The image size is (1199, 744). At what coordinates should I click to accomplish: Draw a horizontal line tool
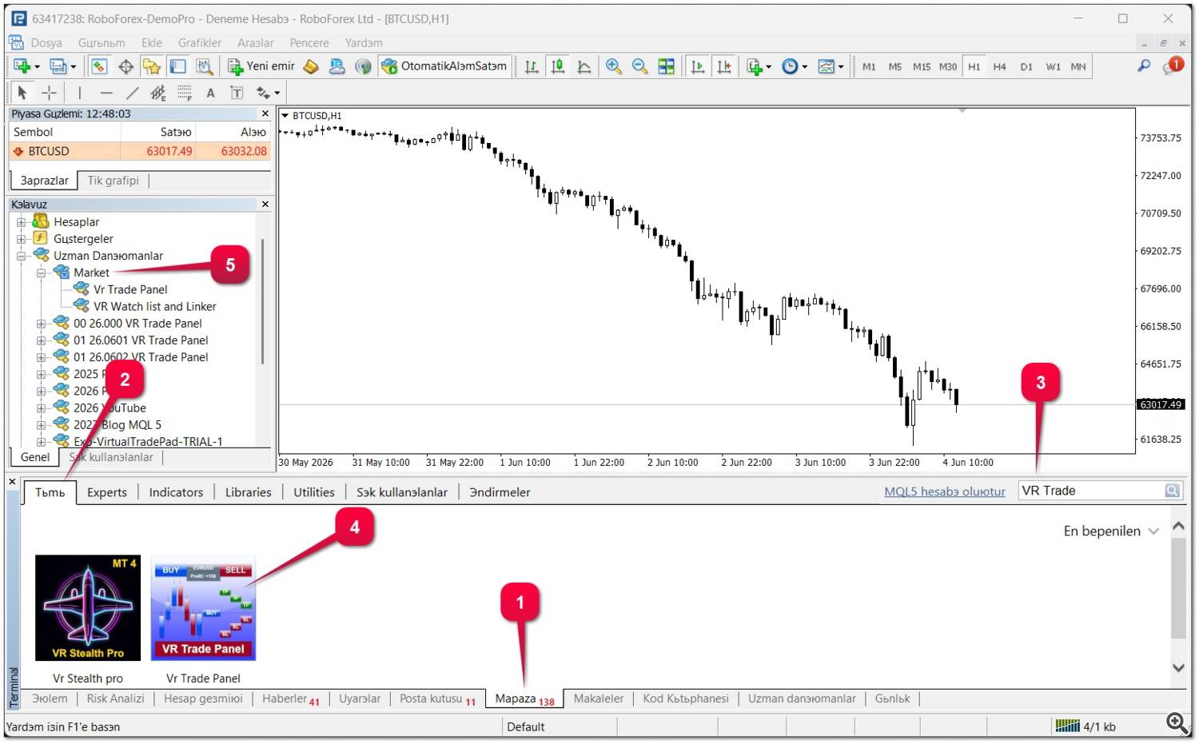pyautogui.click(x=106, y=93)
